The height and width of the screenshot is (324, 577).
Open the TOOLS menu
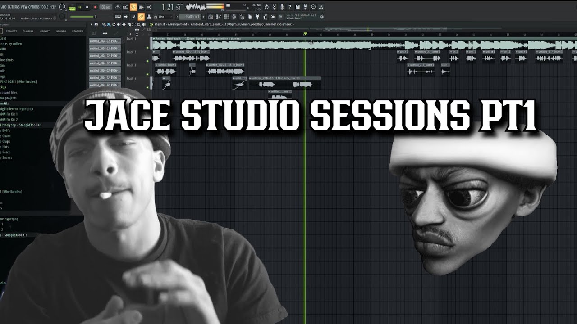click(45, 7)
